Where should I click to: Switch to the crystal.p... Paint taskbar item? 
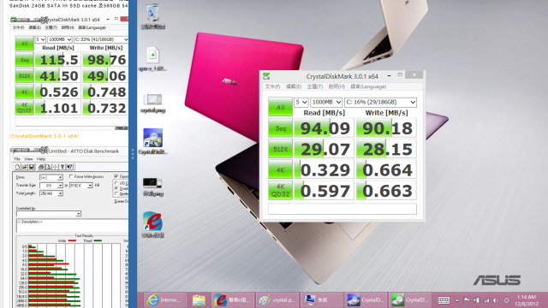[x=277, y=300]
